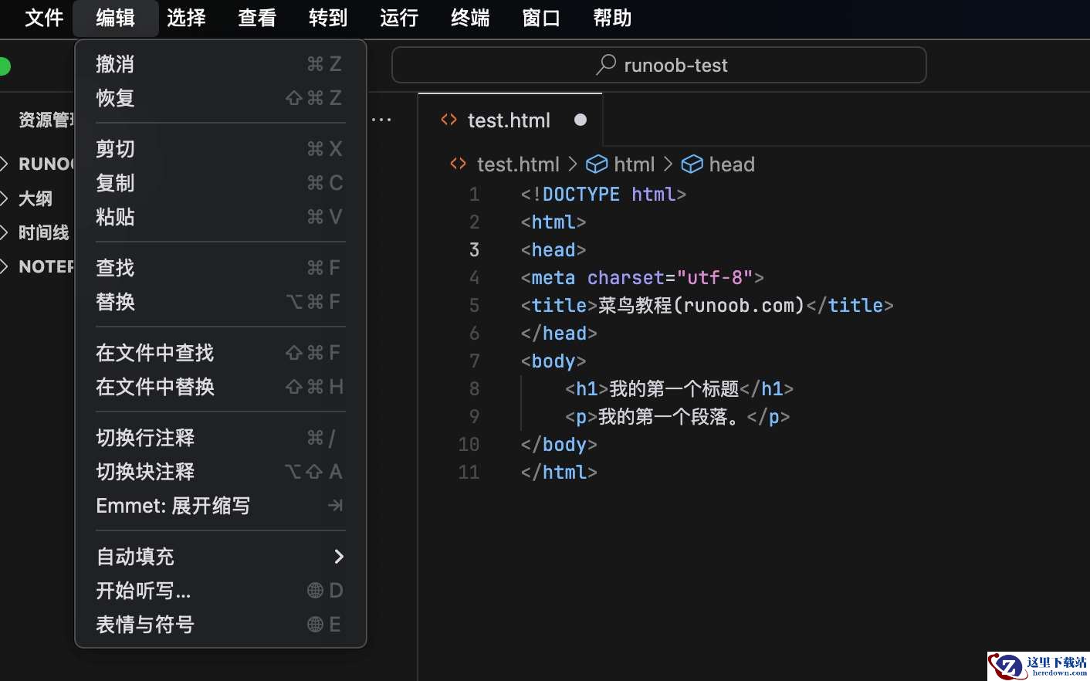Open the explorer more actions ellipsis
The image size is (1090, 681).
pos(381,120)
